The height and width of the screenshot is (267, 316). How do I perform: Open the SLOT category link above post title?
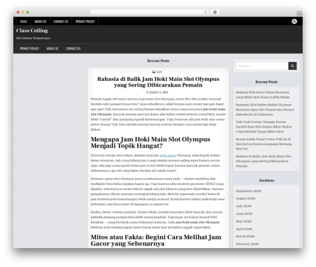tap(159, 72)
